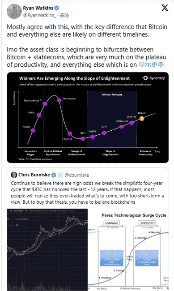The image size is (174, 291).
Task: Click the orange Bitcoin icon on the chart
Action: click(x=142, y=118)
